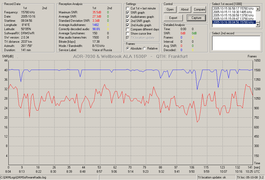Select record 2005-10-15 06:58:17 15780 kHz

[233, 8]
